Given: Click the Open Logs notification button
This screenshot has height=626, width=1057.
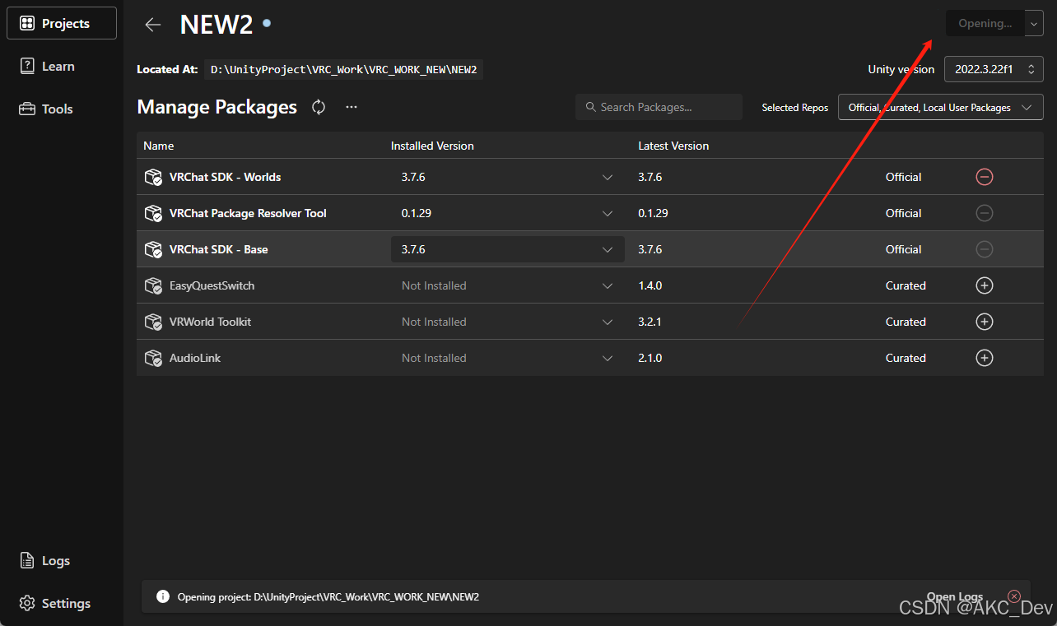Looking at the screenshot, I should tap(955, 596).
